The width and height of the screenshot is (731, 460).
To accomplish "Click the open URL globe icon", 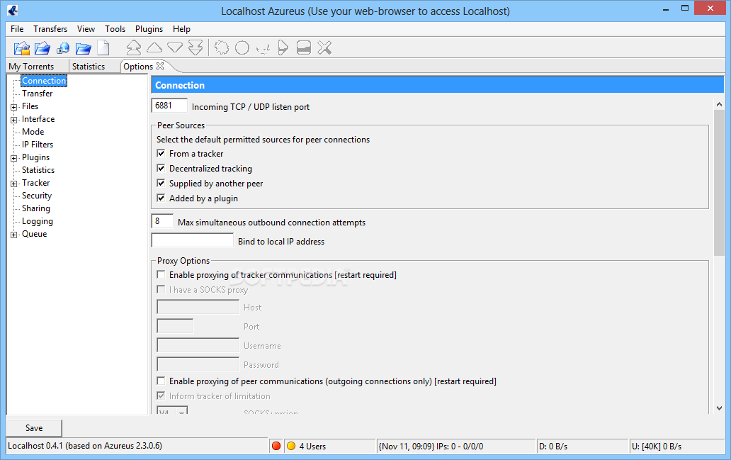I will coord(63,48).
